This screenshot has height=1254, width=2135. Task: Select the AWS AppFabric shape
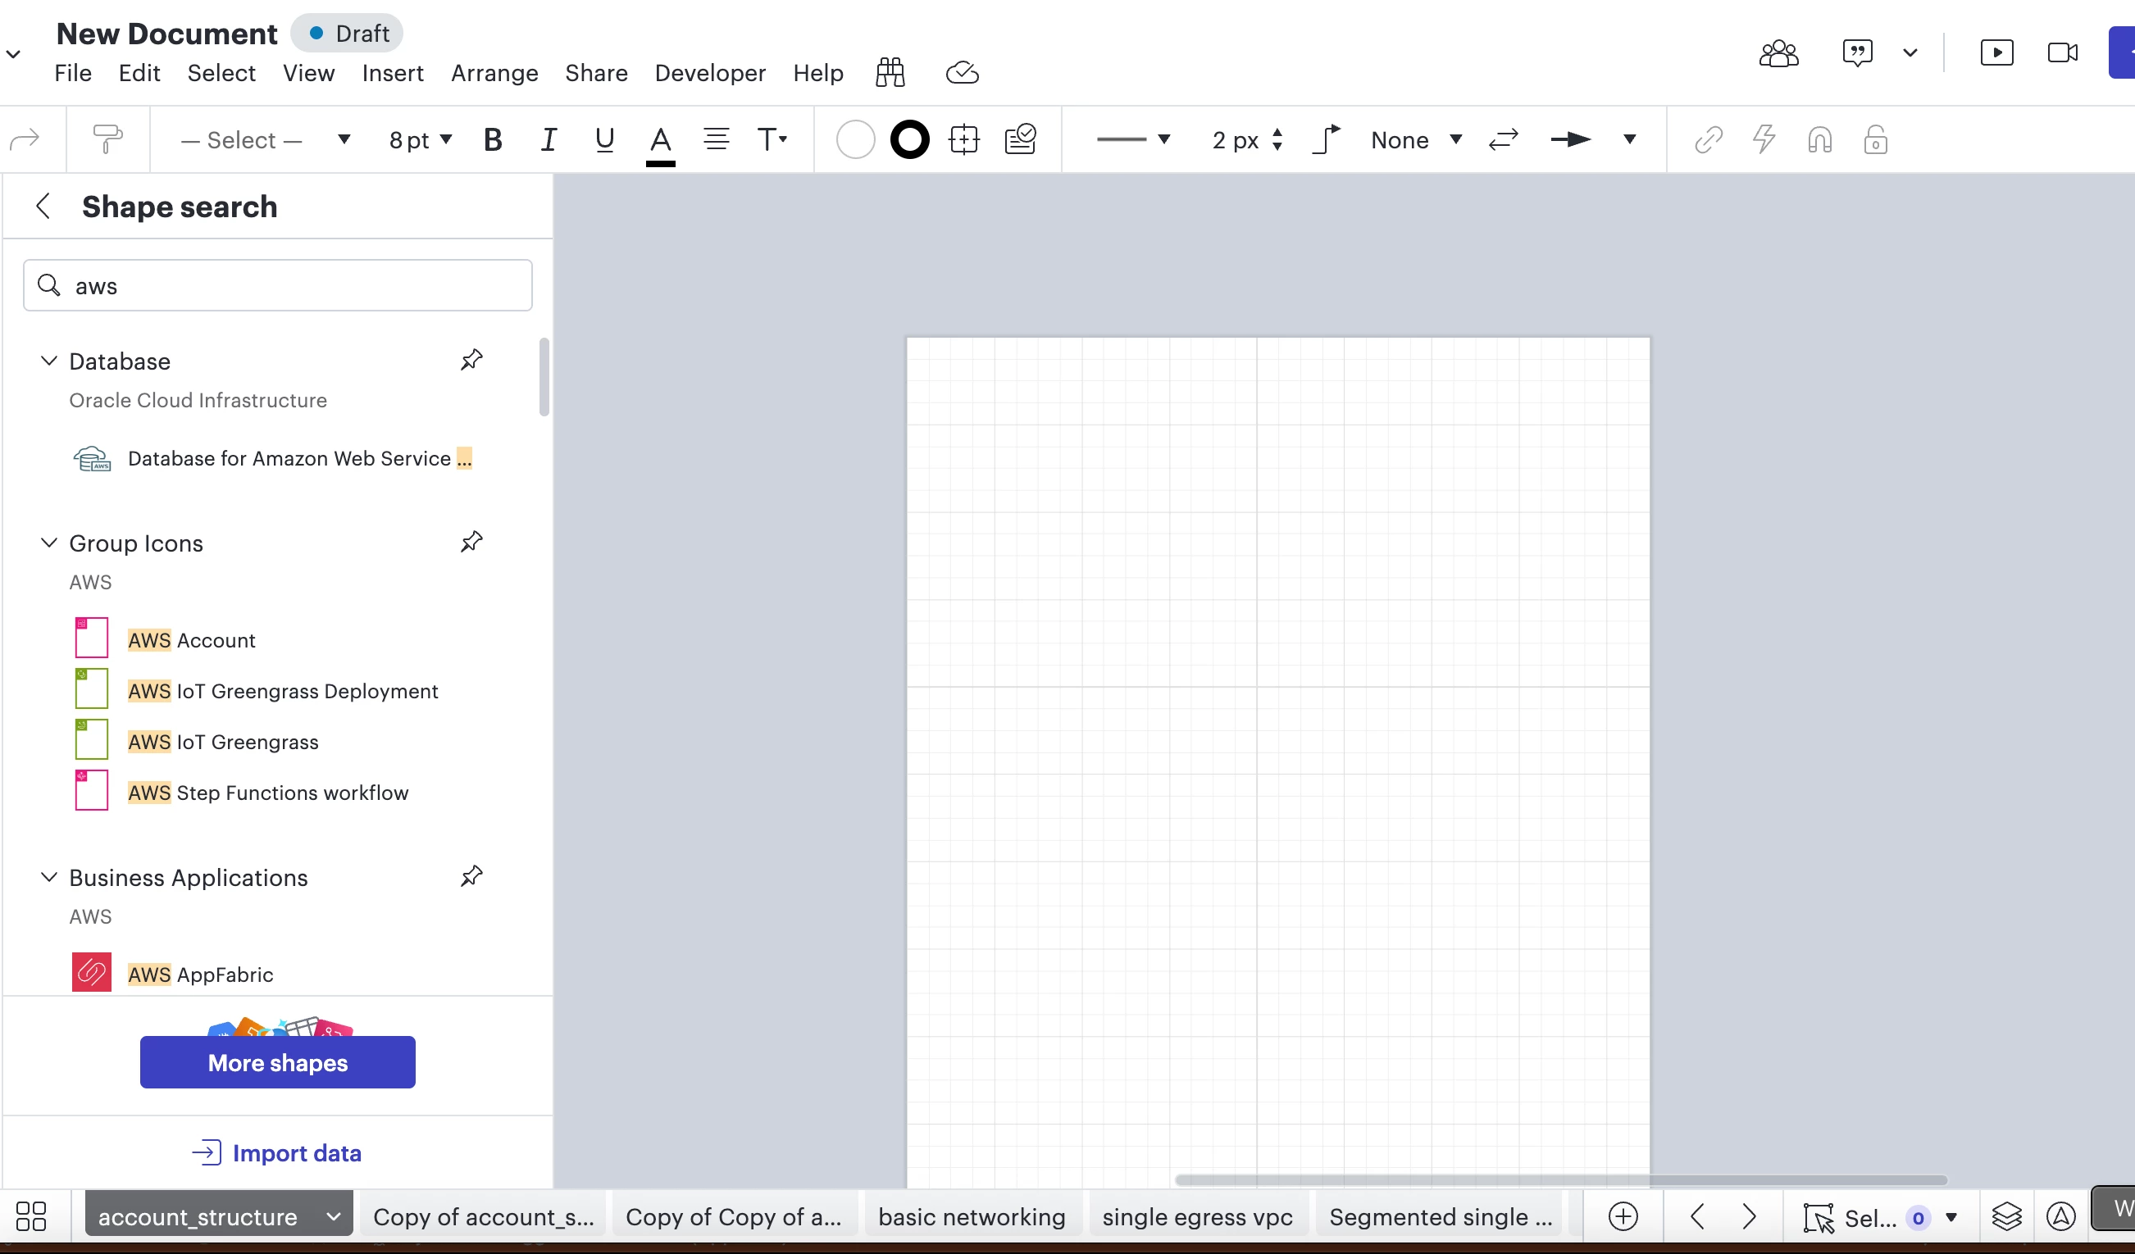[x=174, y=974]
